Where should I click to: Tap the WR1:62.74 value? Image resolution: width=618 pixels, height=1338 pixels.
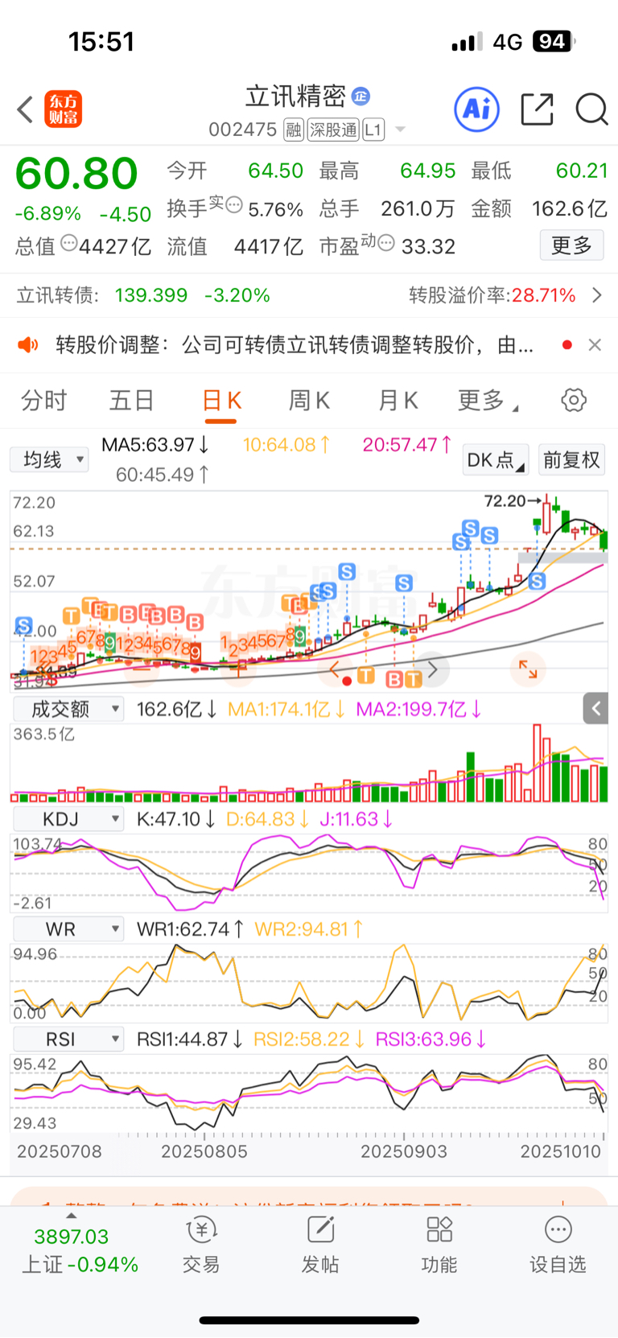pos(190,929)
